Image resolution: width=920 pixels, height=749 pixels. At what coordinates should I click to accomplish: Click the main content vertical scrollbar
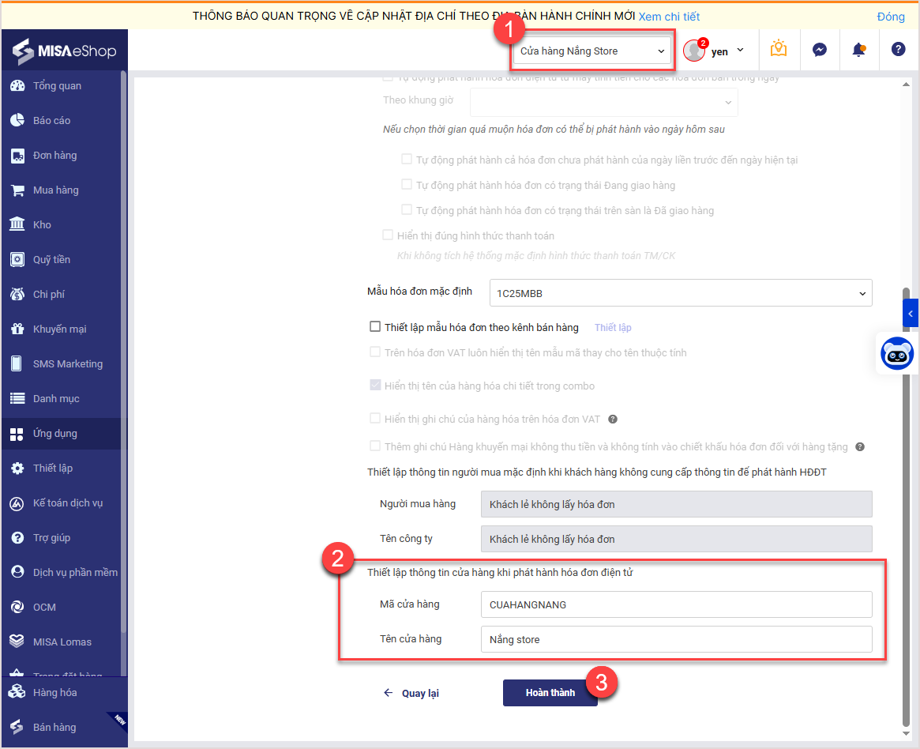coord(906,508)
